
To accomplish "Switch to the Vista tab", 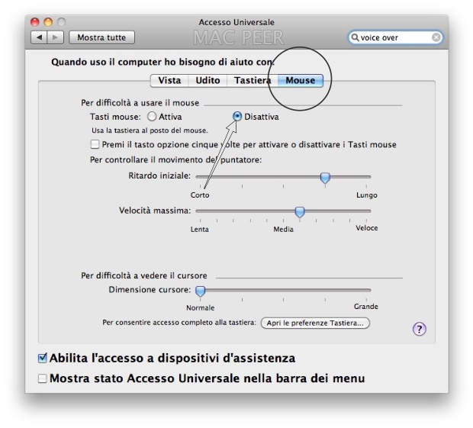I will click(169, 81).
